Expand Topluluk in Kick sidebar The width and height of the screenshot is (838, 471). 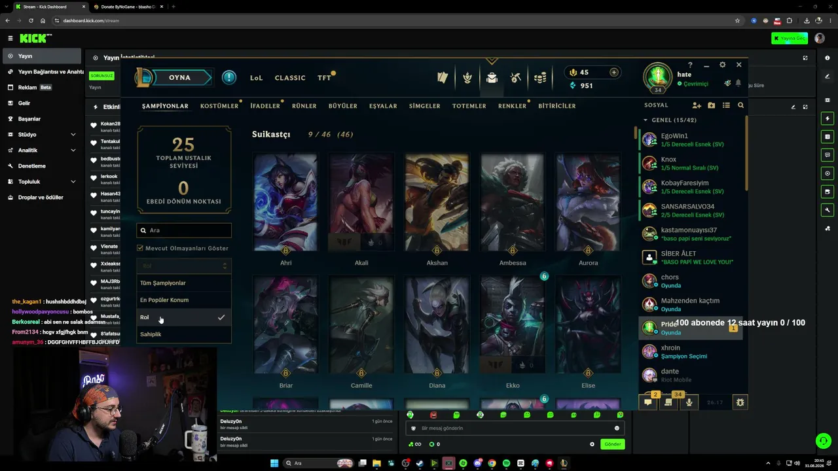pos(73,182)
